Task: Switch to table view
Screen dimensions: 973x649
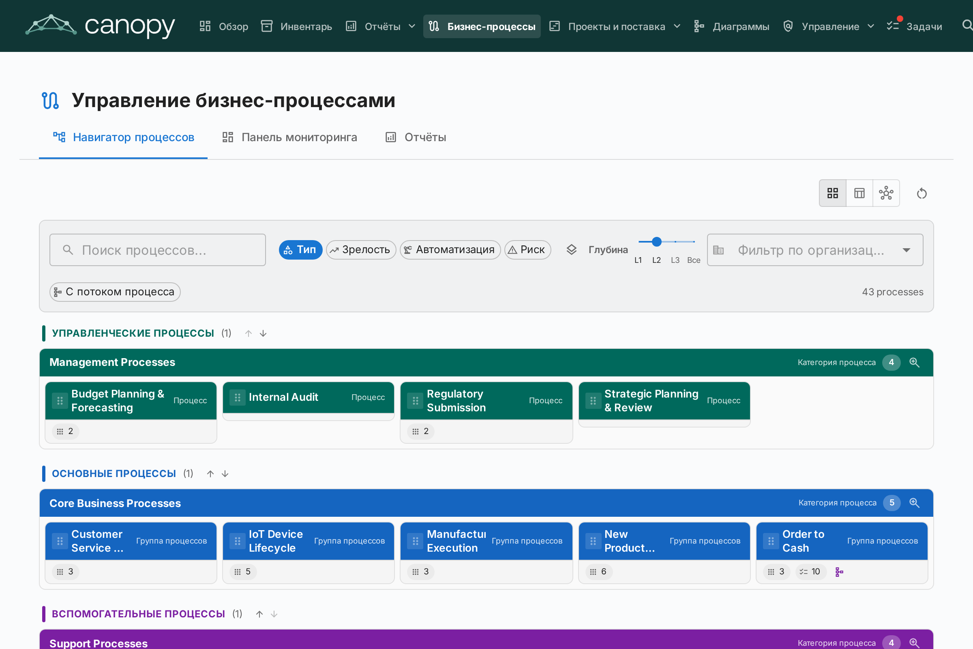Action: point(859,193)
